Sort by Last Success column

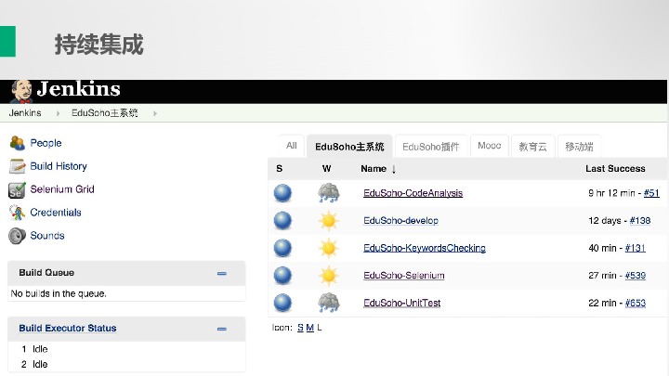pyautogui.click(x=615, y=168)
